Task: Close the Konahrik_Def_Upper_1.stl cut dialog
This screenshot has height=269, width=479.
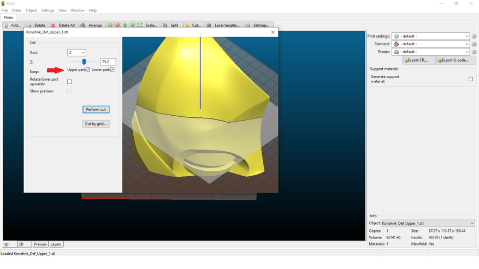Action: (273, 32)
